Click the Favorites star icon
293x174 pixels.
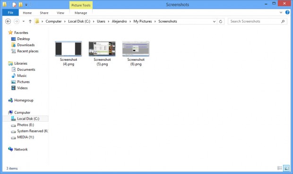10,33
